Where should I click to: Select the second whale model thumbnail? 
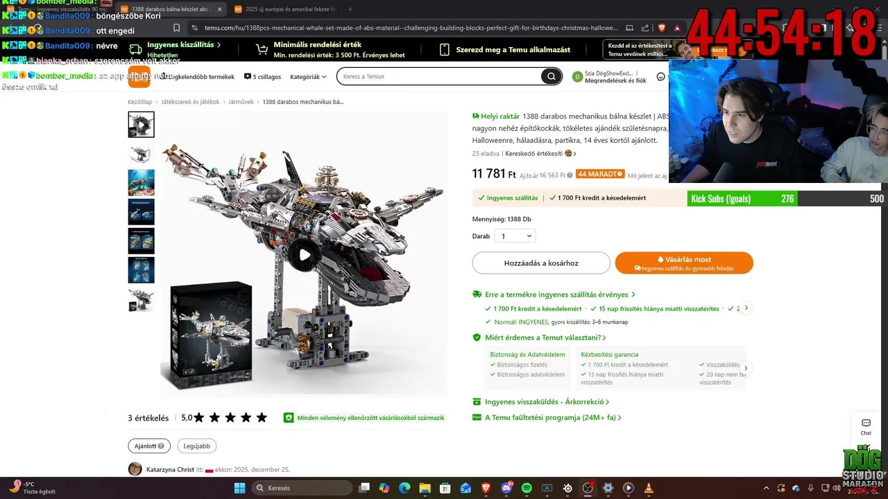click(141, 154)
